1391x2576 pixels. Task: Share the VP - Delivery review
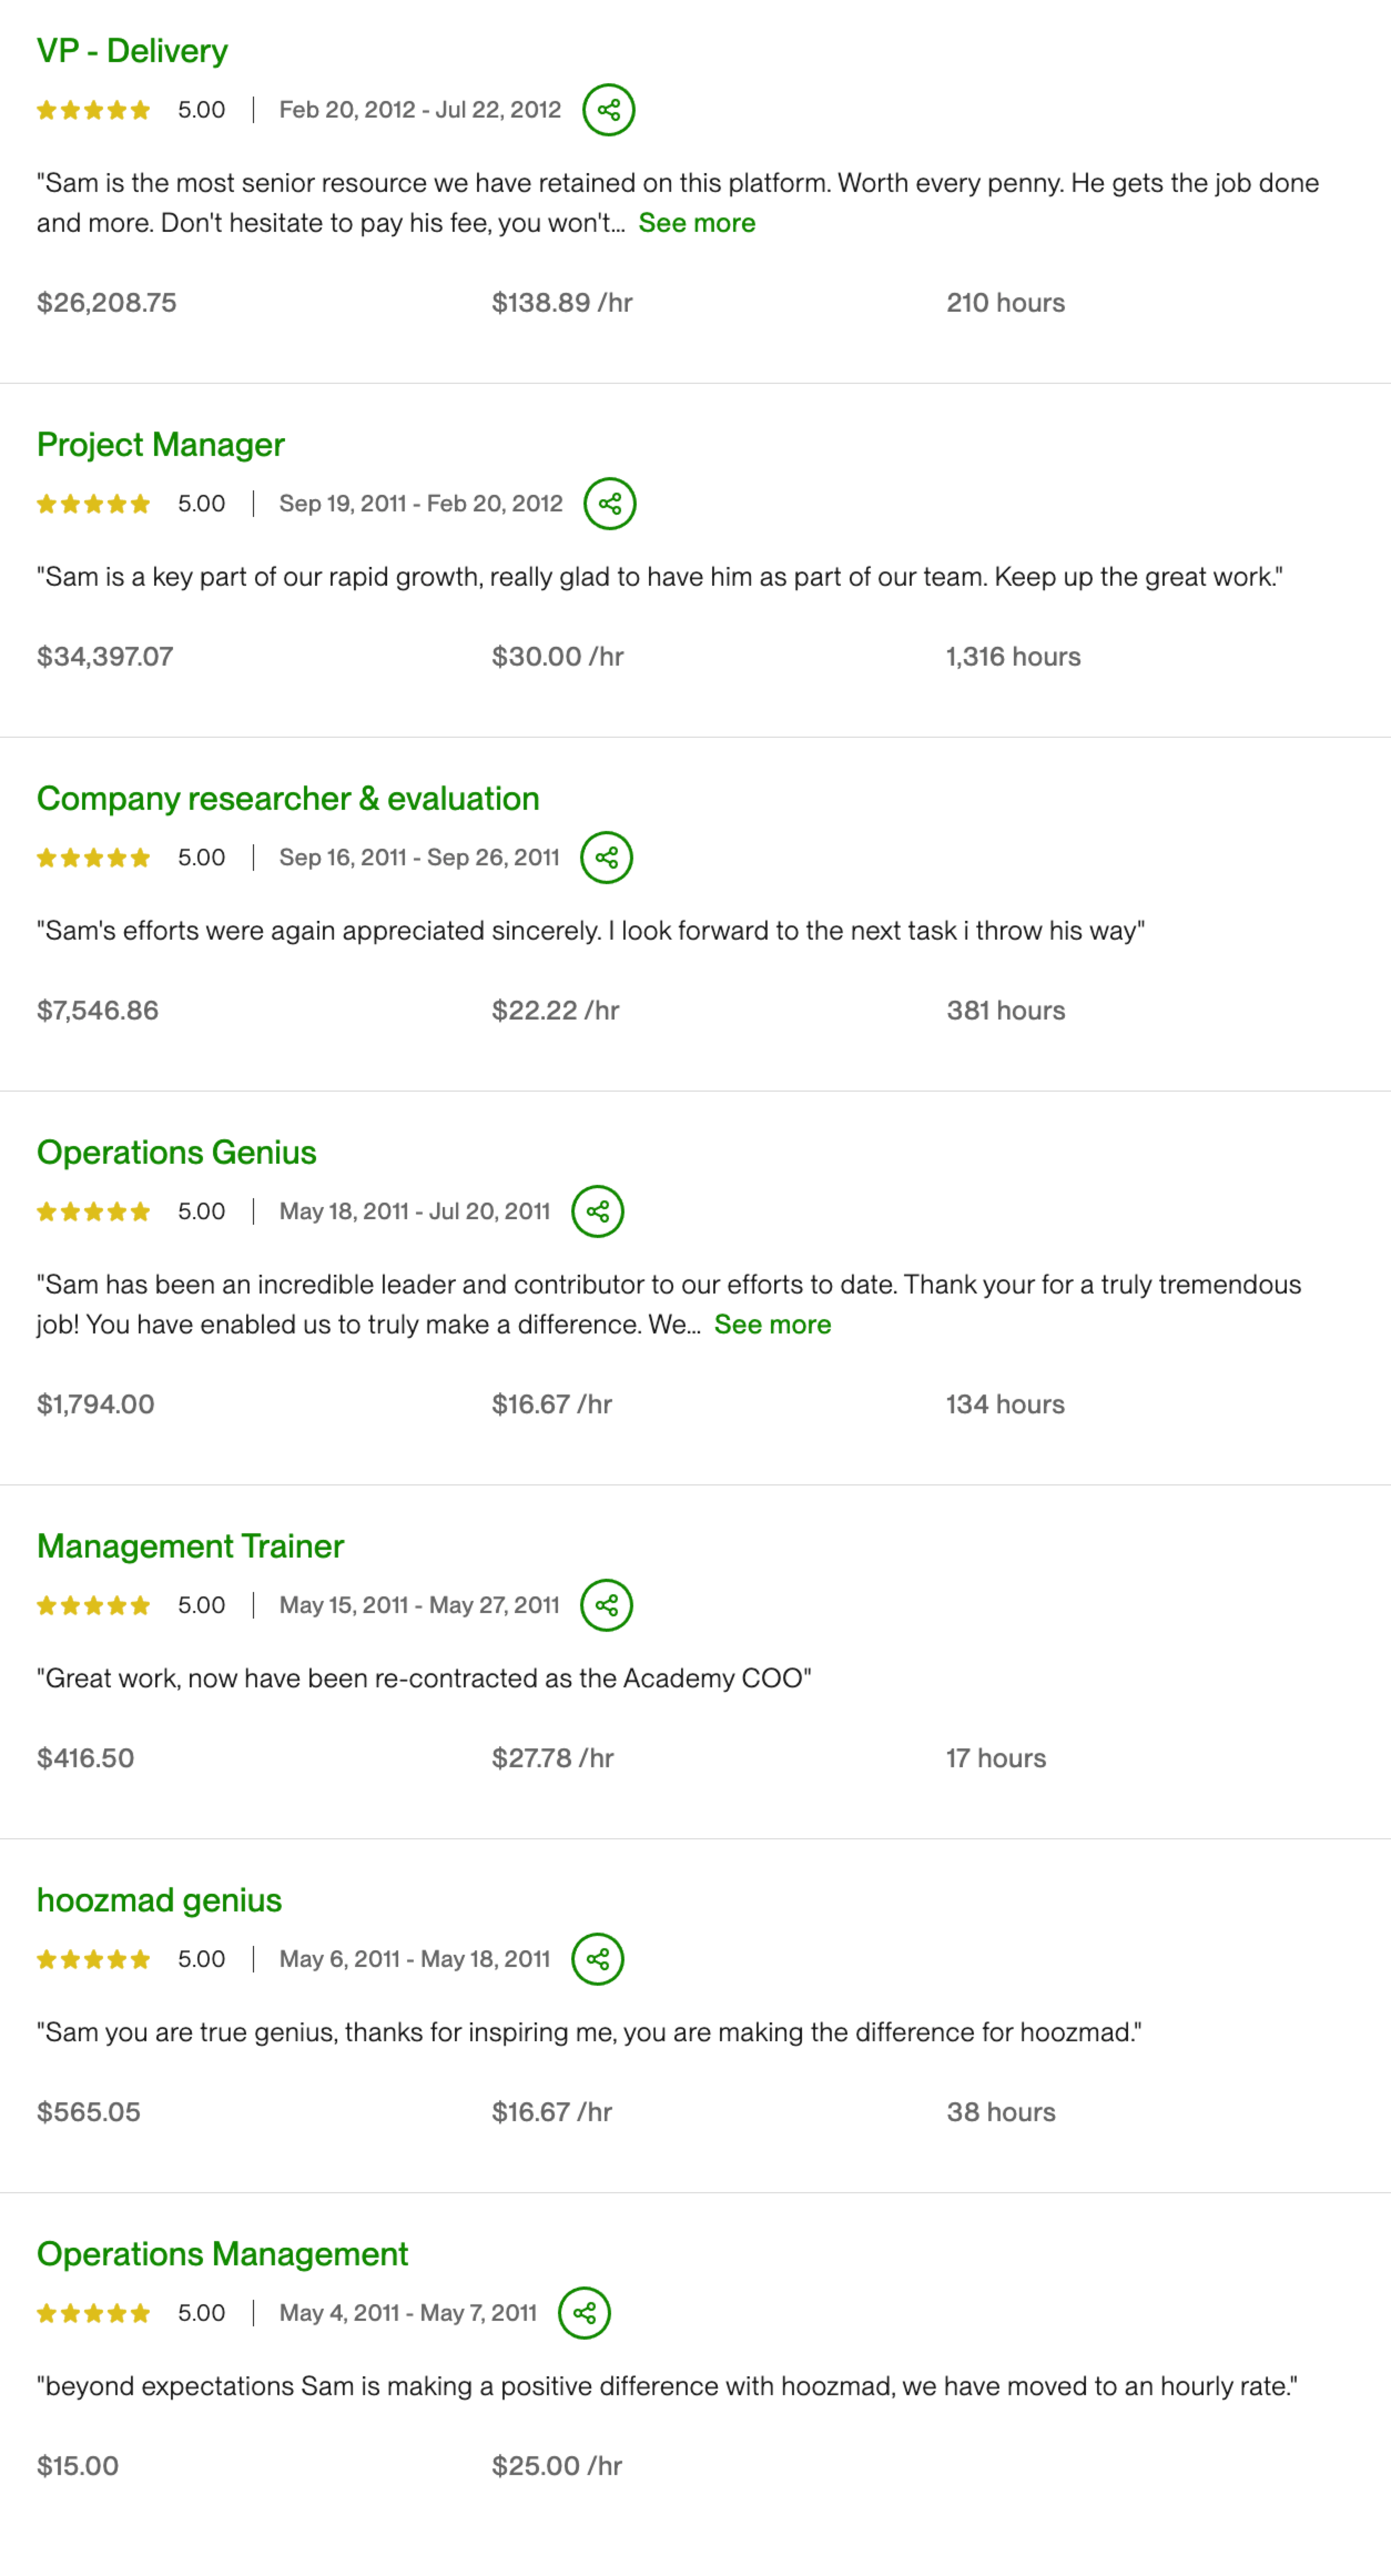[x=609, y=110]
